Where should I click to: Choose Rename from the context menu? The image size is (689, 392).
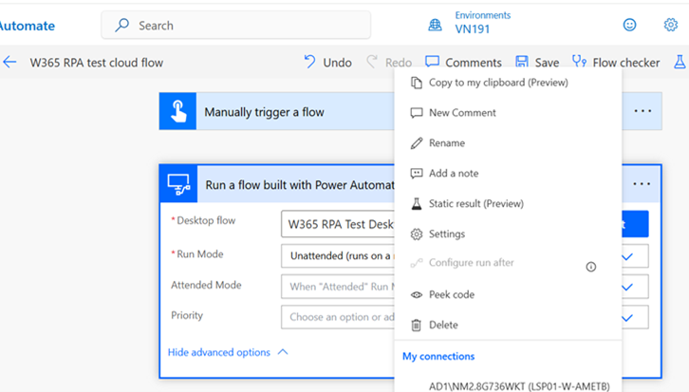click(x=446, y=143)
